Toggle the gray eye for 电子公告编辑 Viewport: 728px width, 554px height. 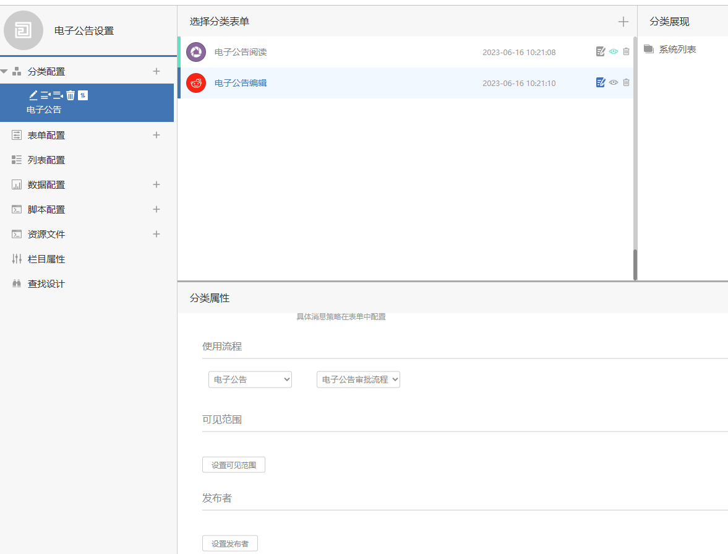pyautogui.click(x=613, y=83)
